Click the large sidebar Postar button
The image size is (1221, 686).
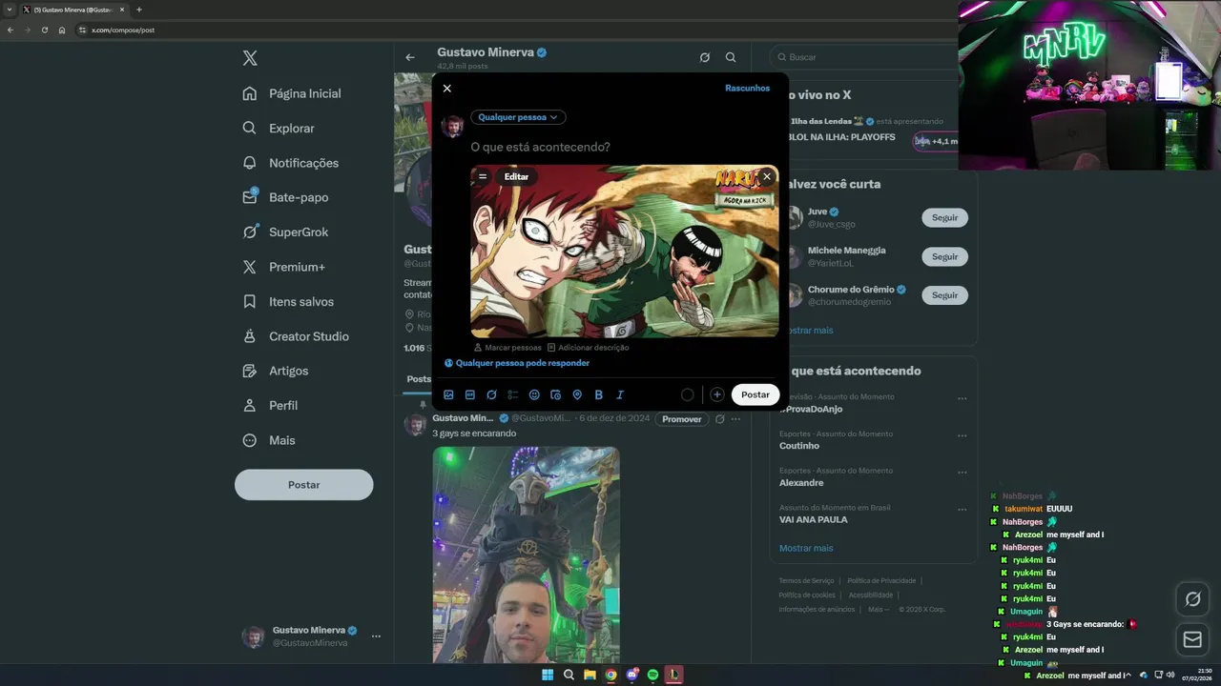click(x=304, y=485)
